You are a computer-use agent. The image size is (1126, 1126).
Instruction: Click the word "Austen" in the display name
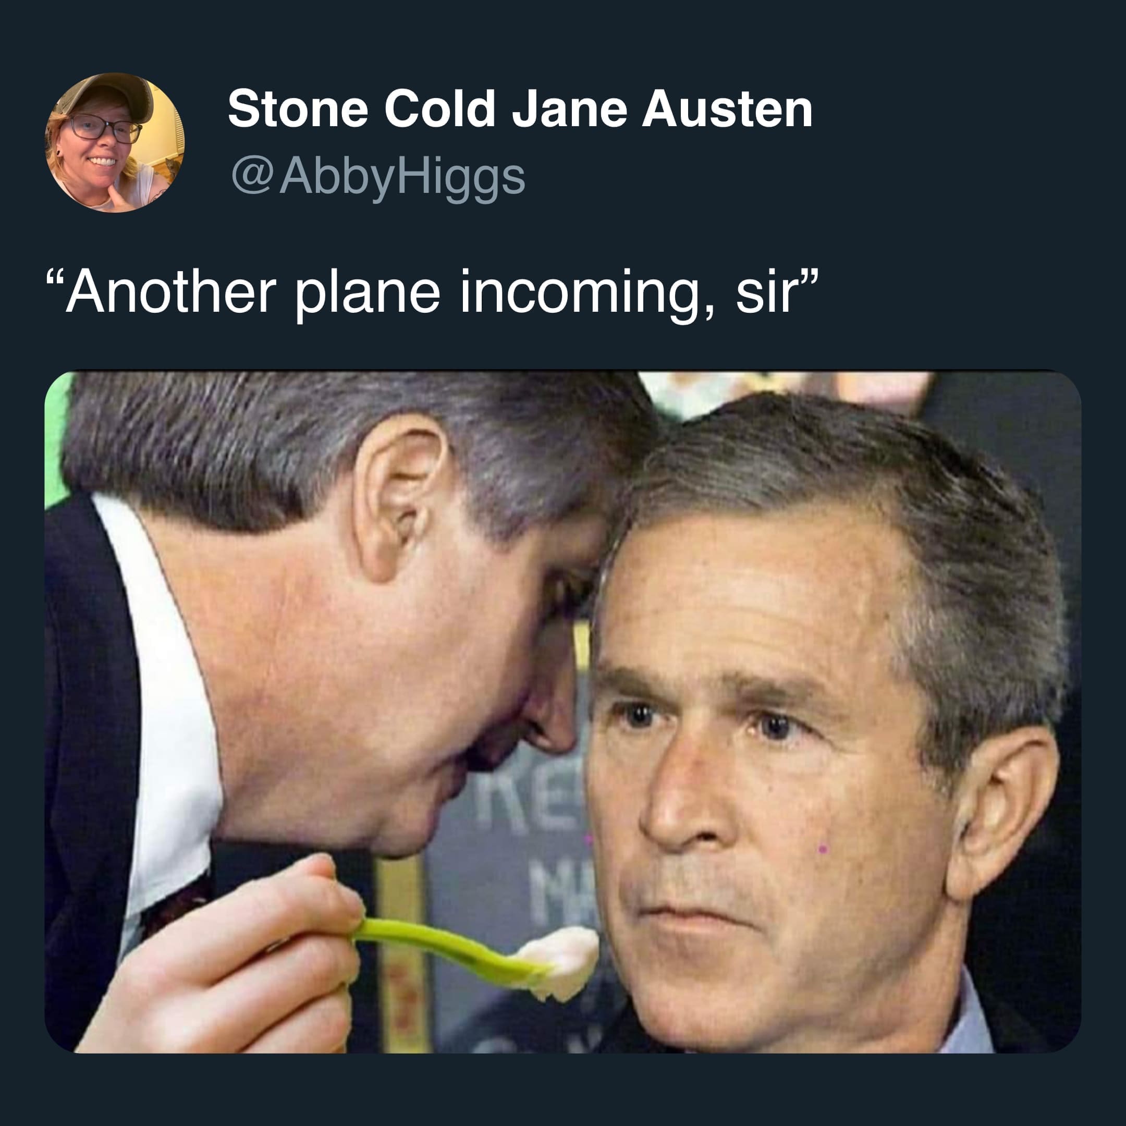pos(727,109)
